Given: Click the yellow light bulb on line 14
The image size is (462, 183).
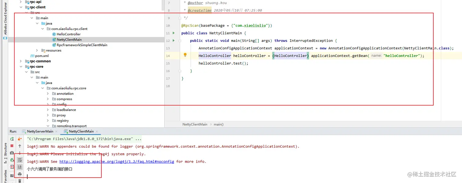Looking at the screenshot, I should pos(185,55).
